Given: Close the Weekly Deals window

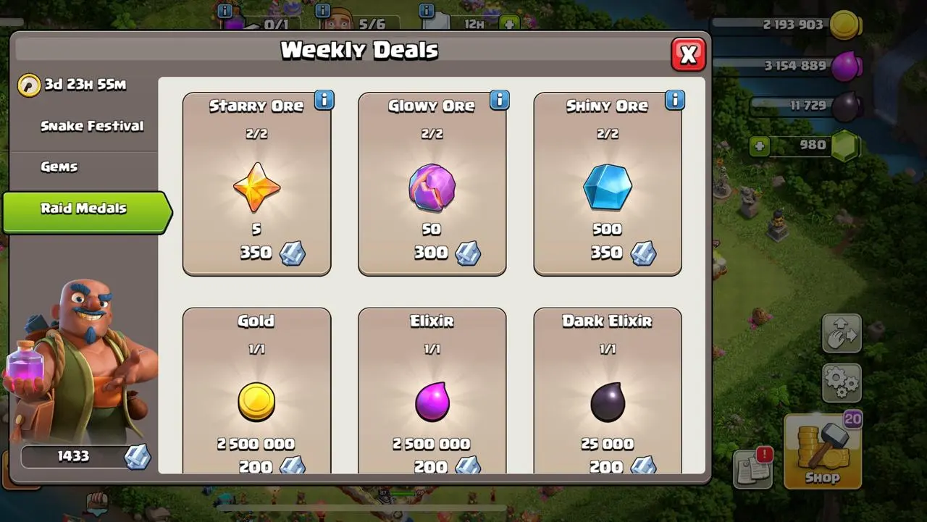Looking at the screenshot, I should pyautogui.click(x=688, y=54).
